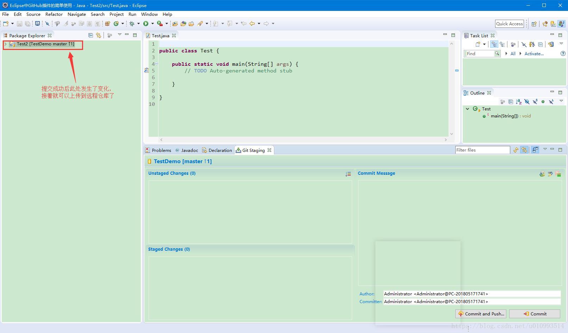Switch to the Javadoc tab
The width and height of the screenshot is (568, 333).
click(187, 150)
